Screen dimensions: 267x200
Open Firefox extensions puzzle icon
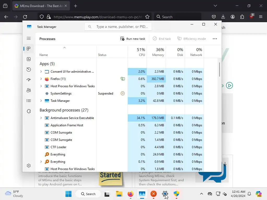tap(242, 17)
